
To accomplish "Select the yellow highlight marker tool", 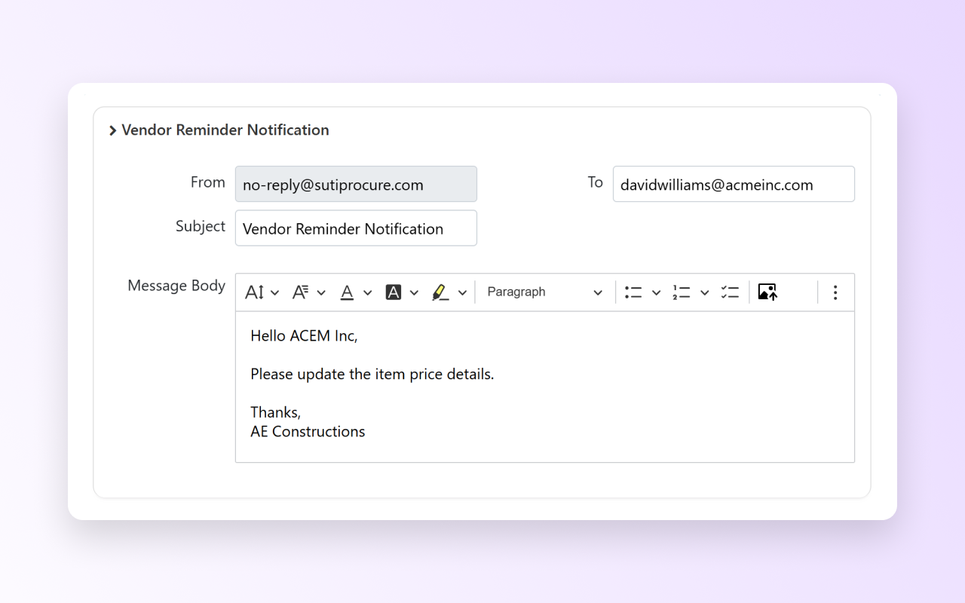I will coord(440,292).
